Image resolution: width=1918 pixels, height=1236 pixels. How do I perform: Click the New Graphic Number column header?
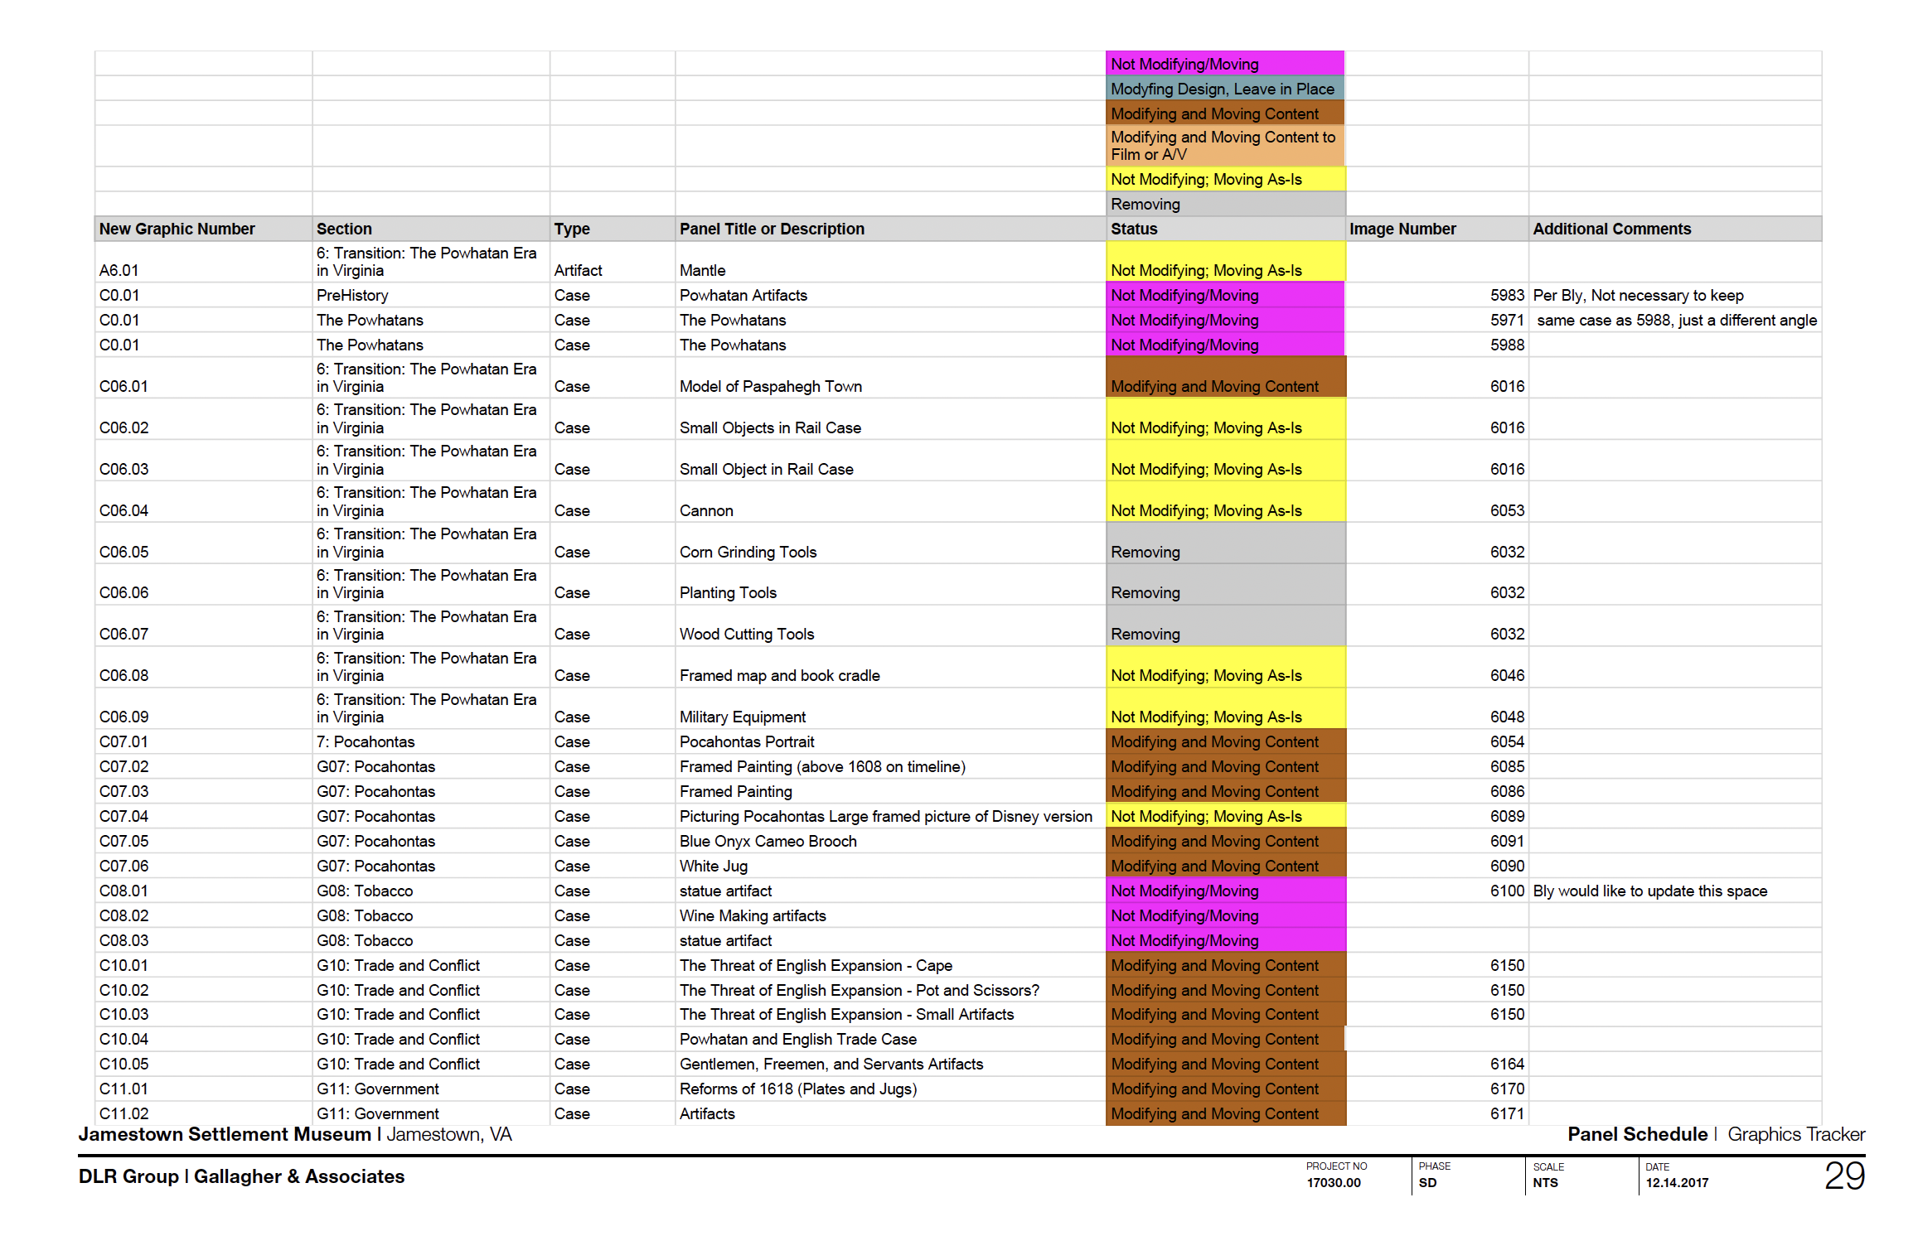pyautogui.click(x=177, y=229)
